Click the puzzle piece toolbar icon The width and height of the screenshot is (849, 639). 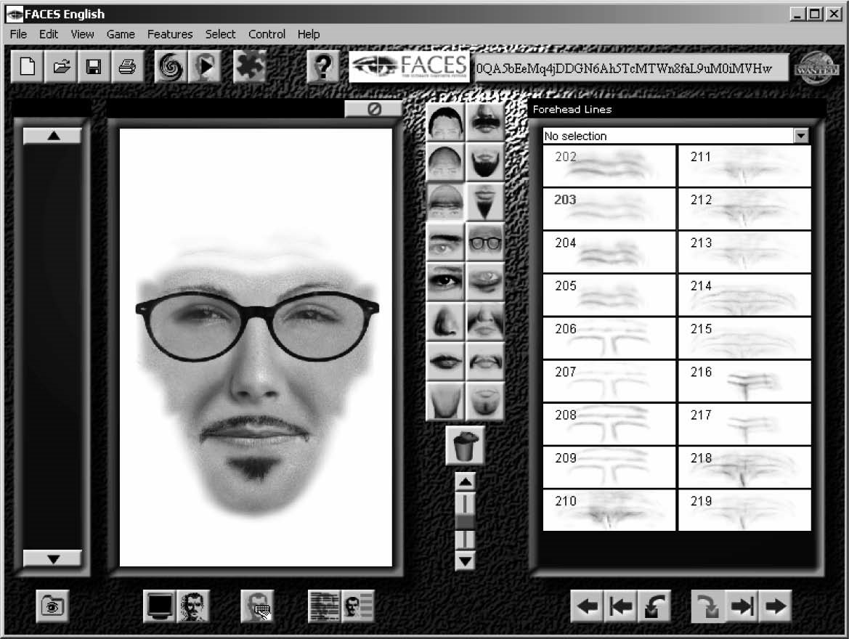point(250,68)
